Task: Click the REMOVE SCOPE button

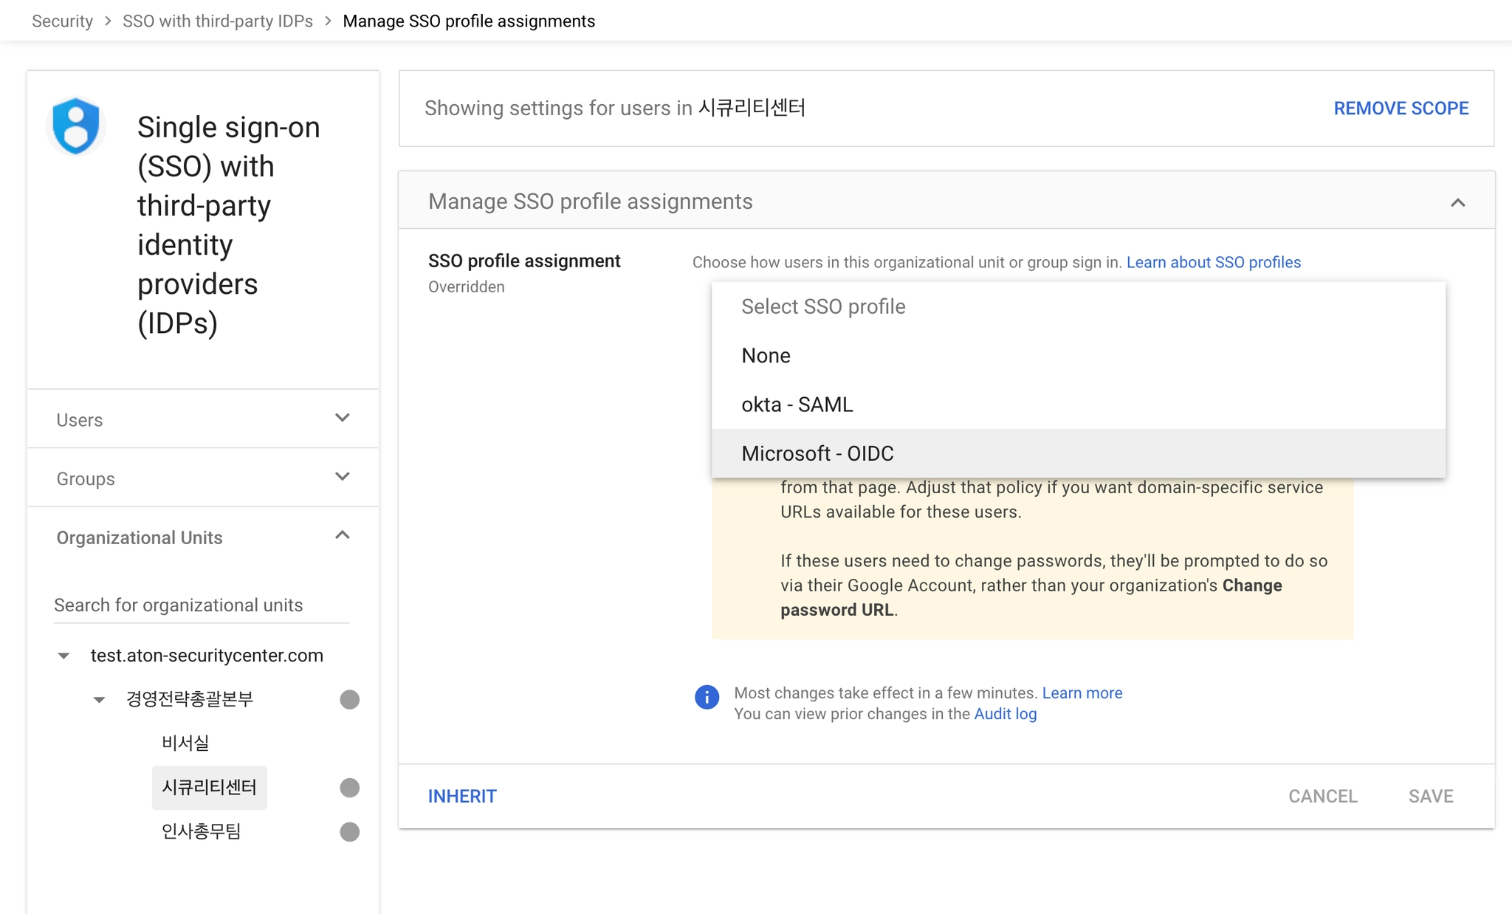Action: 1401,109
